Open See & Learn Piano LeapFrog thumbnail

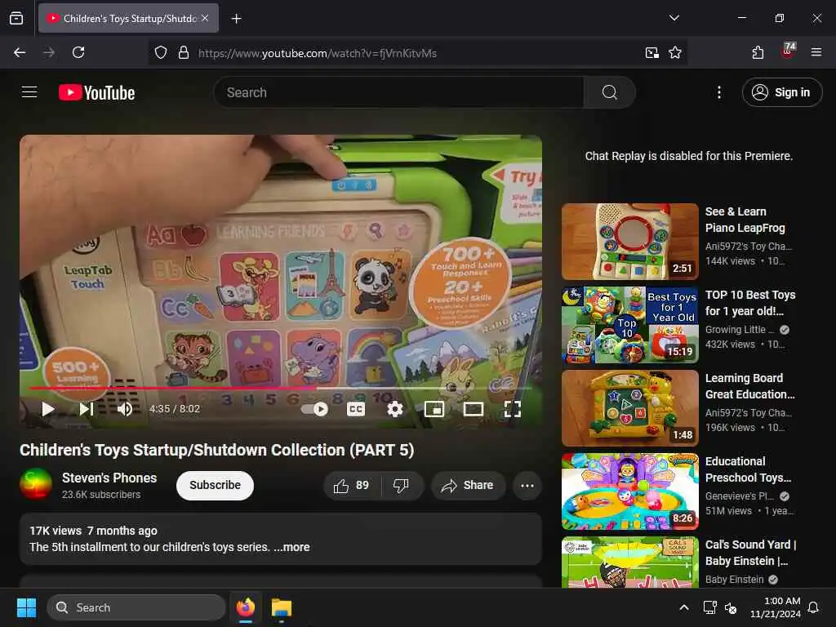(x=629, y=242)
